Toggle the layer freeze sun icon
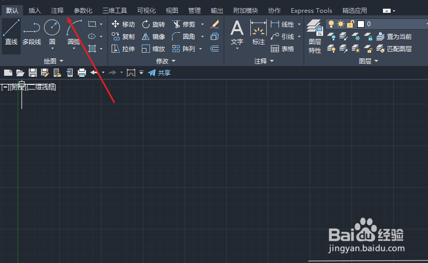The image size is (428, 263). click(340, 24)
